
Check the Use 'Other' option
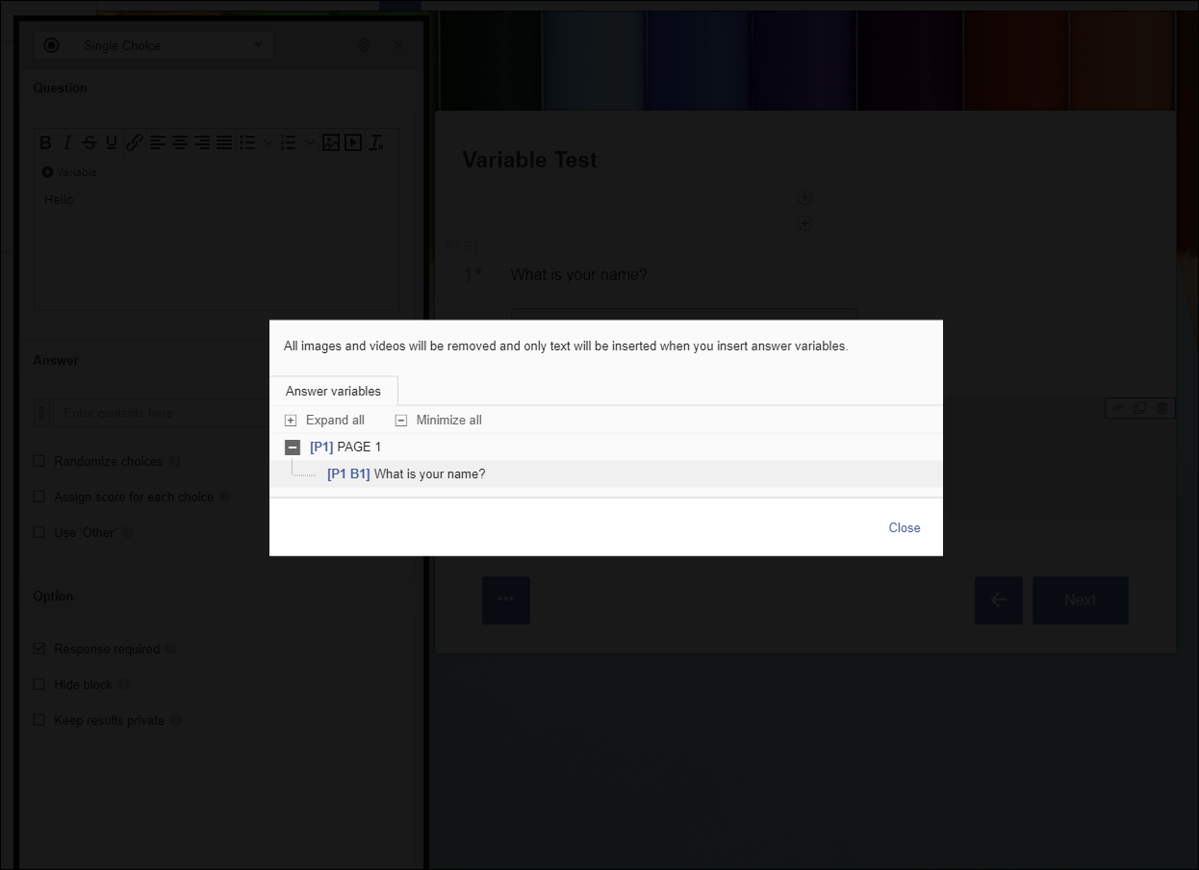pos(39,532)
